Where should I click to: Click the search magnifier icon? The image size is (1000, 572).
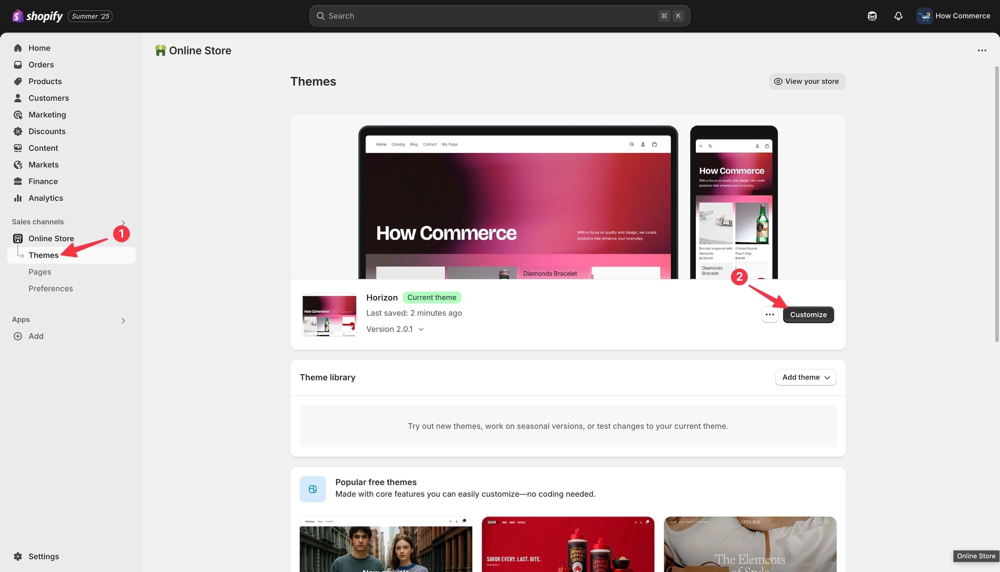tap(320, 16)
